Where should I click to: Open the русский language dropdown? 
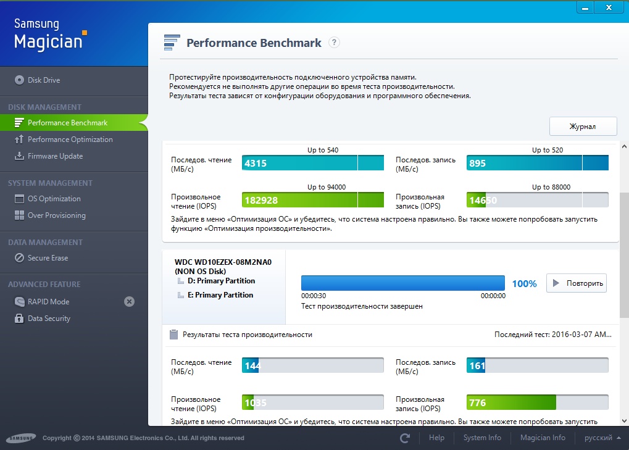602,438
